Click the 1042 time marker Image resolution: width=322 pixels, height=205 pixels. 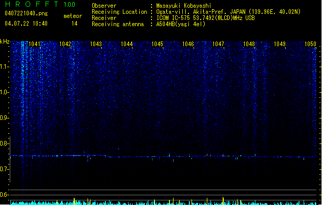pos(65,44)
